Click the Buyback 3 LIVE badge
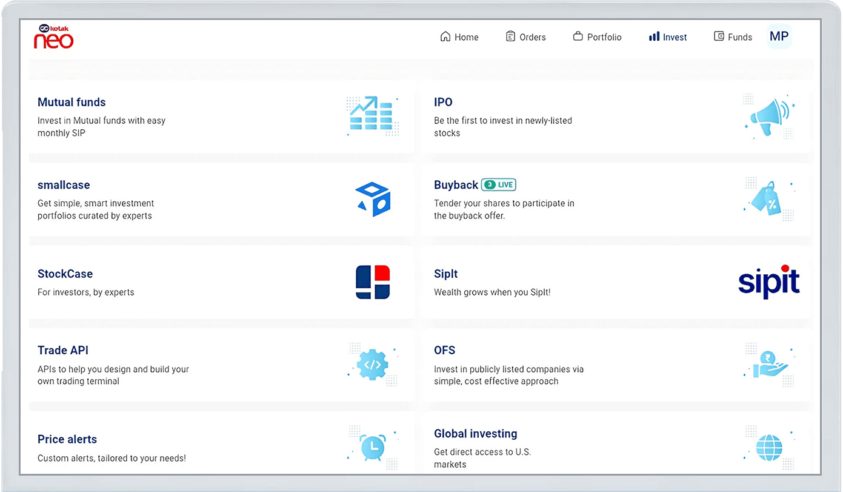The image size is (843, 492). (x=499, y=185)
